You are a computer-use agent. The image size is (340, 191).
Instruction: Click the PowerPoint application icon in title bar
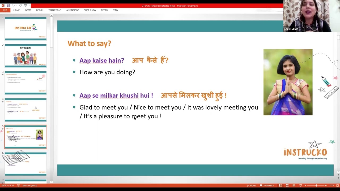[x=3, y=6]
